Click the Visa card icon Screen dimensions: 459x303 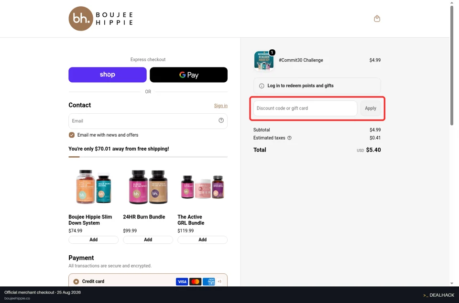182,281
